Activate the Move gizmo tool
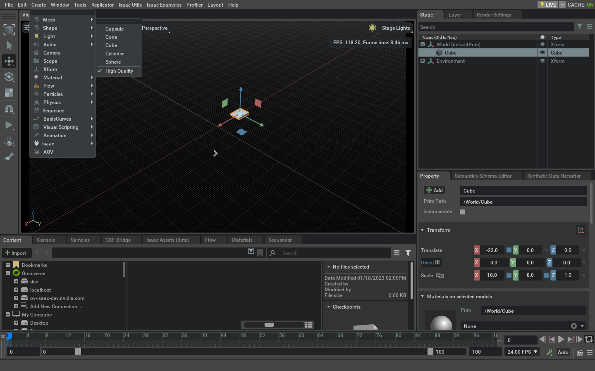This screenshot has width=595, height=371. (x=9, y=61)
